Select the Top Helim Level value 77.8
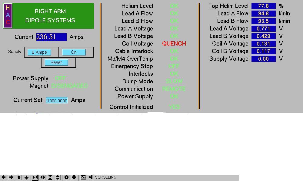The height and width of the screenshot is (181, 303). pyautogui.click(x=264, y=6)
